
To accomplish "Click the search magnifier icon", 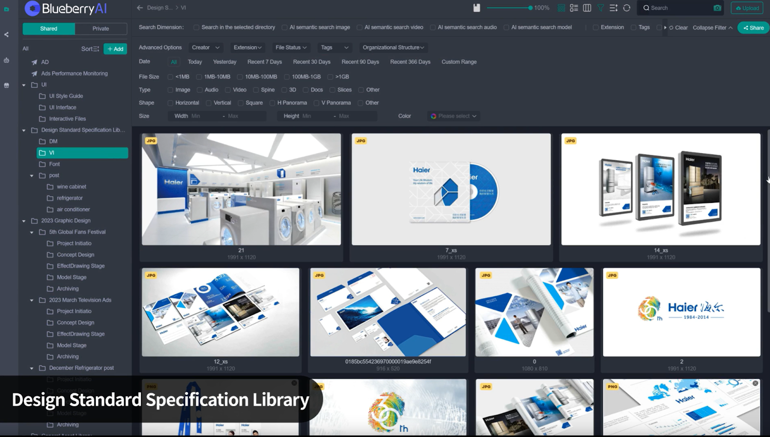I will [646, 8].
